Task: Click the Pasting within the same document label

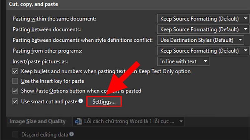Action: pos(54,19)
